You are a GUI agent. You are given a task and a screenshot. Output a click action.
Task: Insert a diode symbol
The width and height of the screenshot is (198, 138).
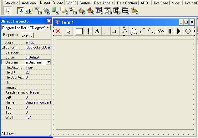(179, 31)
